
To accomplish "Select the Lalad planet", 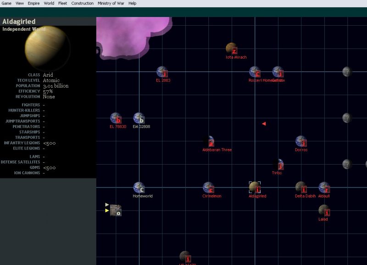I will point(324,210).
